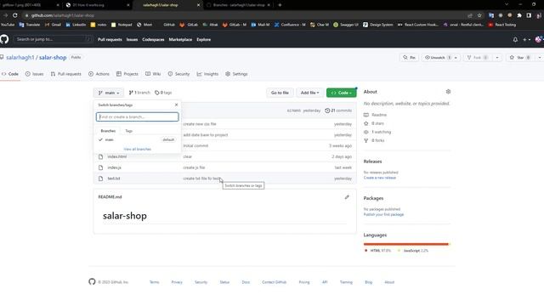
Task: Open the Confluence bookmark
Action: [290, 25]
